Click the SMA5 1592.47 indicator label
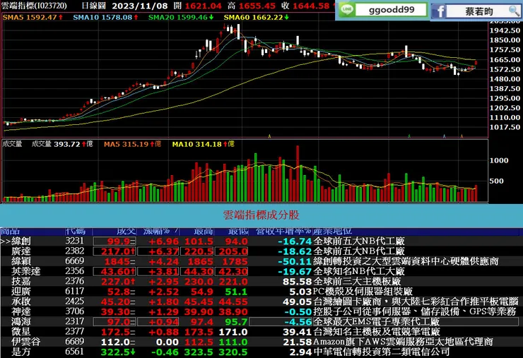This screenshot has height=358, width=523. 32,18
